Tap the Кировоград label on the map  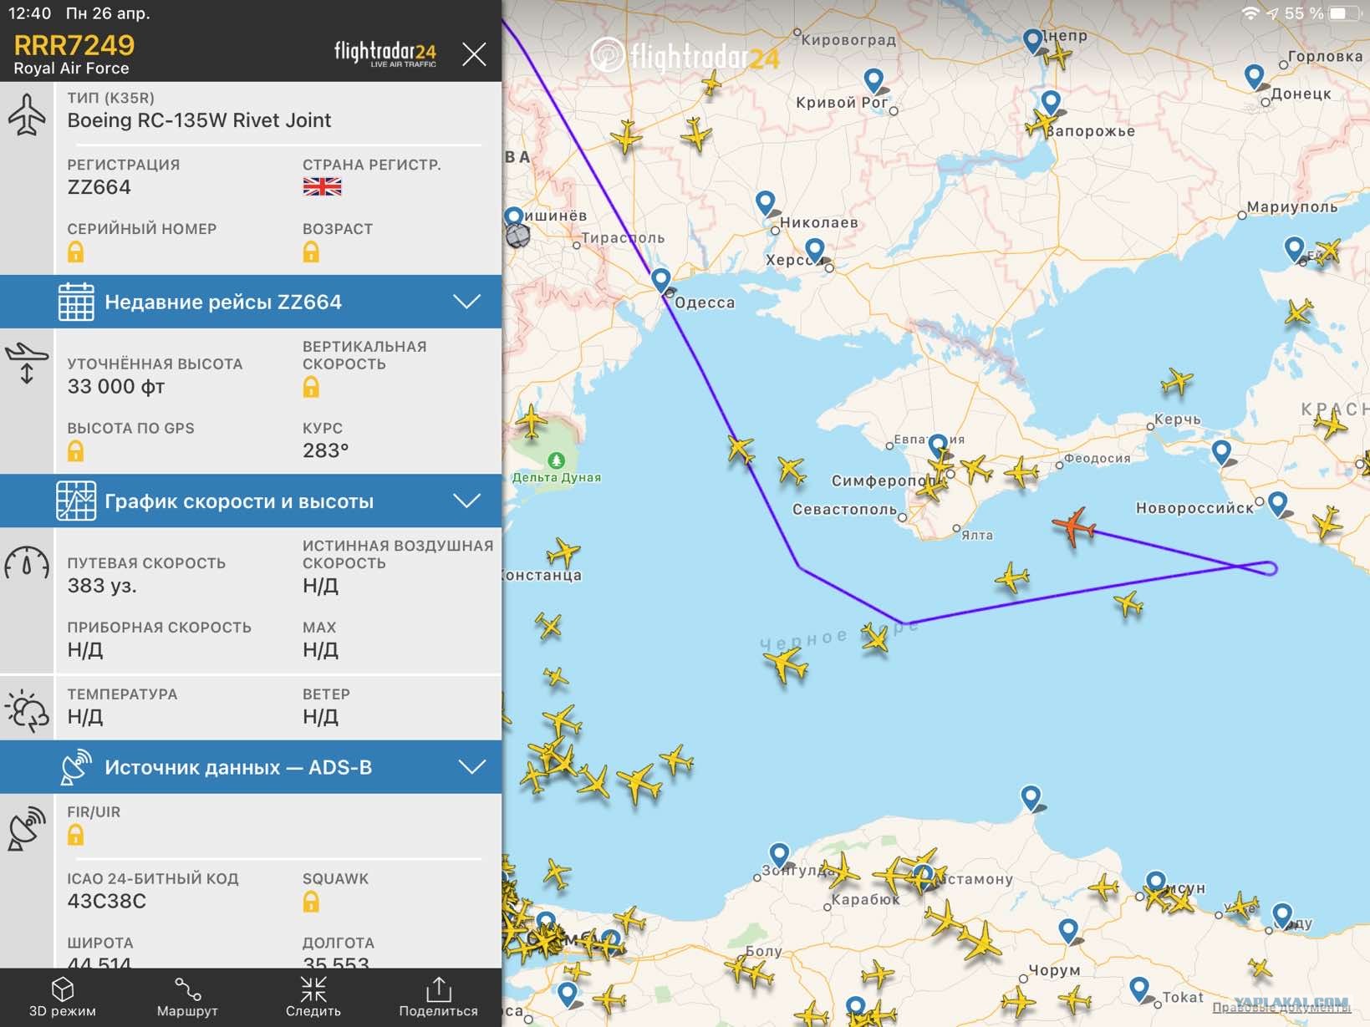tap(848, 40)
